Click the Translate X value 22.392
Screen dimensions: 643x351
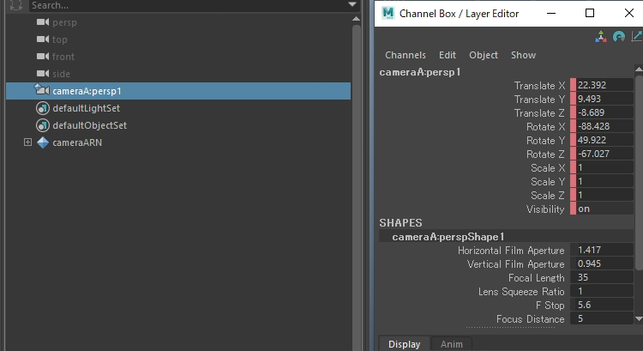[604, 85]
